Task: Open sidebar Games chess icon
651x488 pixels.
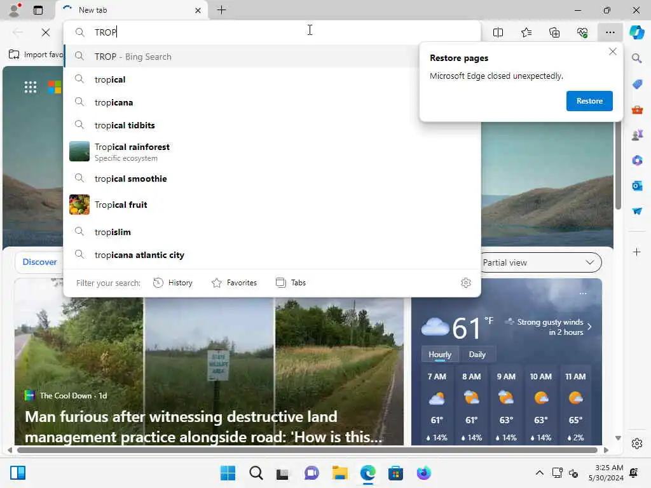Action: [x=637, y=135]
